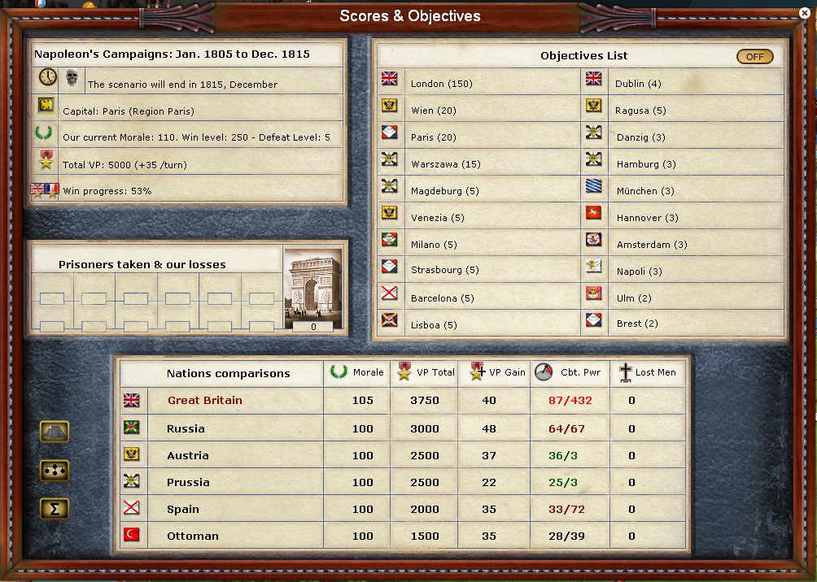Viewport: 817px width, 582px height.
Task: Select the London (150) objective
Action: coord(441,84)
